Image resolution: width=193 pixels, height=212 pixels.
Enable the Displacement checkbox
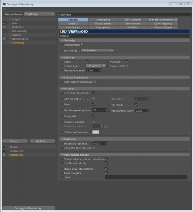82,44
